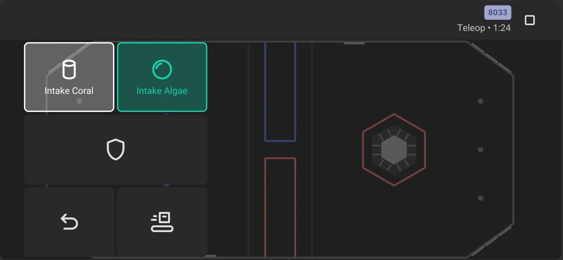The width and height of the screenshot is (563, 260).
Task: Click the green circle Intake Algae icon
Action: coord(162,69)
